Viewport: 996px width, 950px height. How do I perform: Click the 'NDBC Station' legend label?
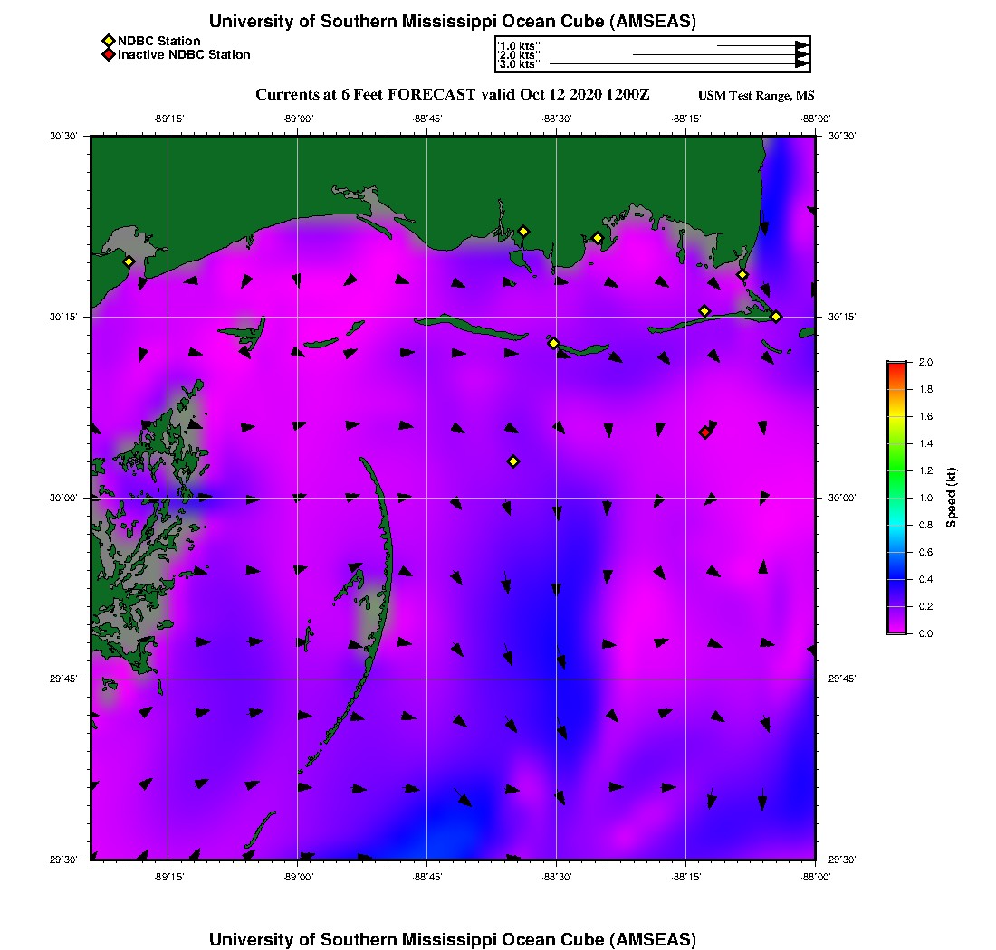tap(159, 41)
